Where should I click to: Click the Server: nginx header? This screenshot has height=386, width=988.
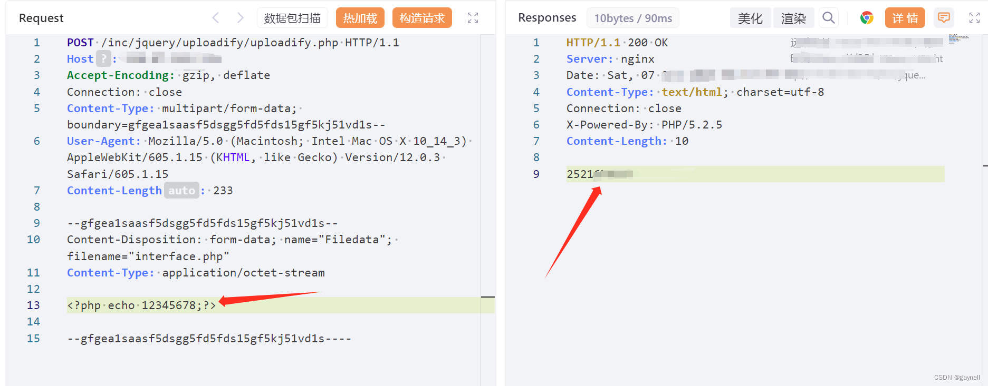pos(610,59)
